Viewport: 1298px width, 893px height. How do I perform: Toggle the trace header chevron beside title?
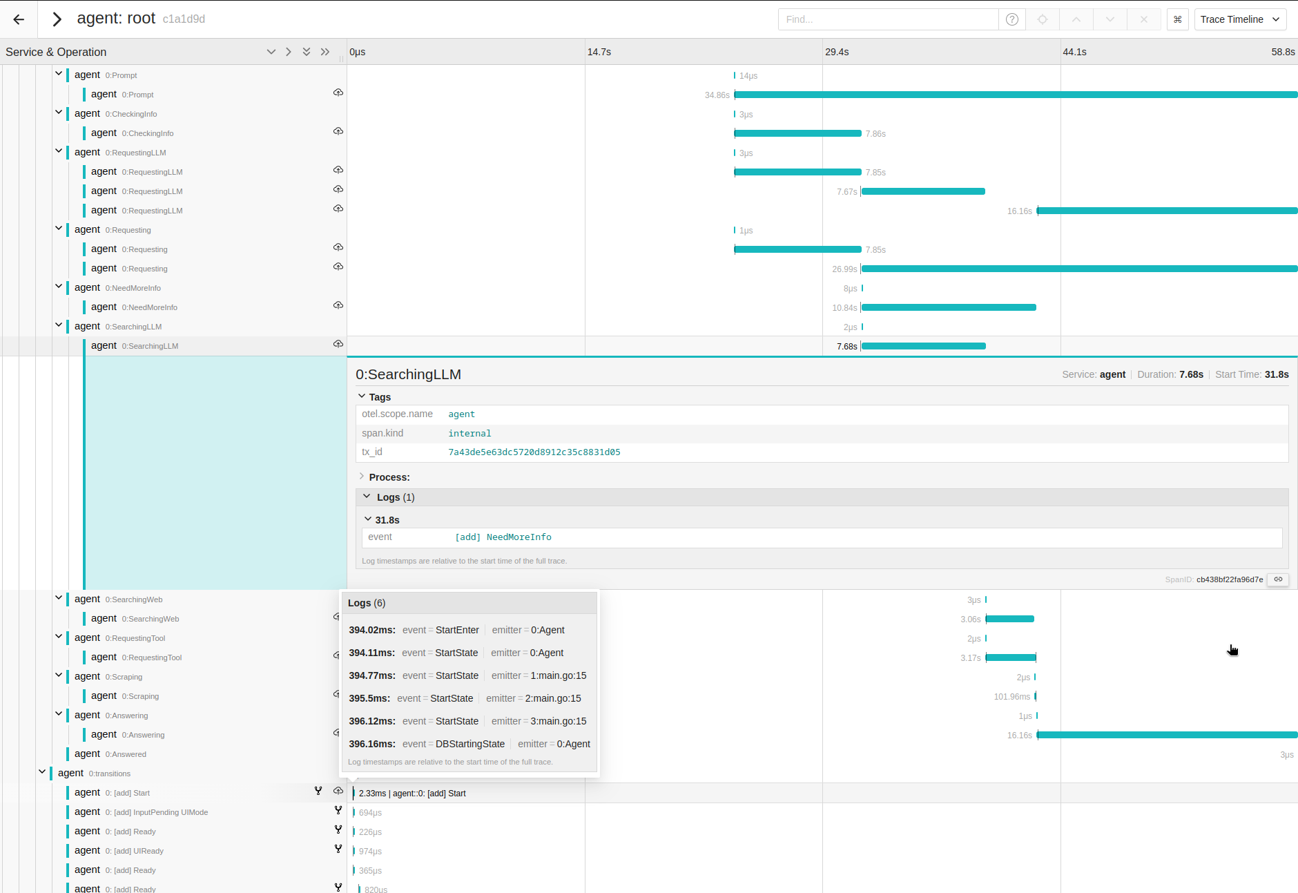coord(57,19)
